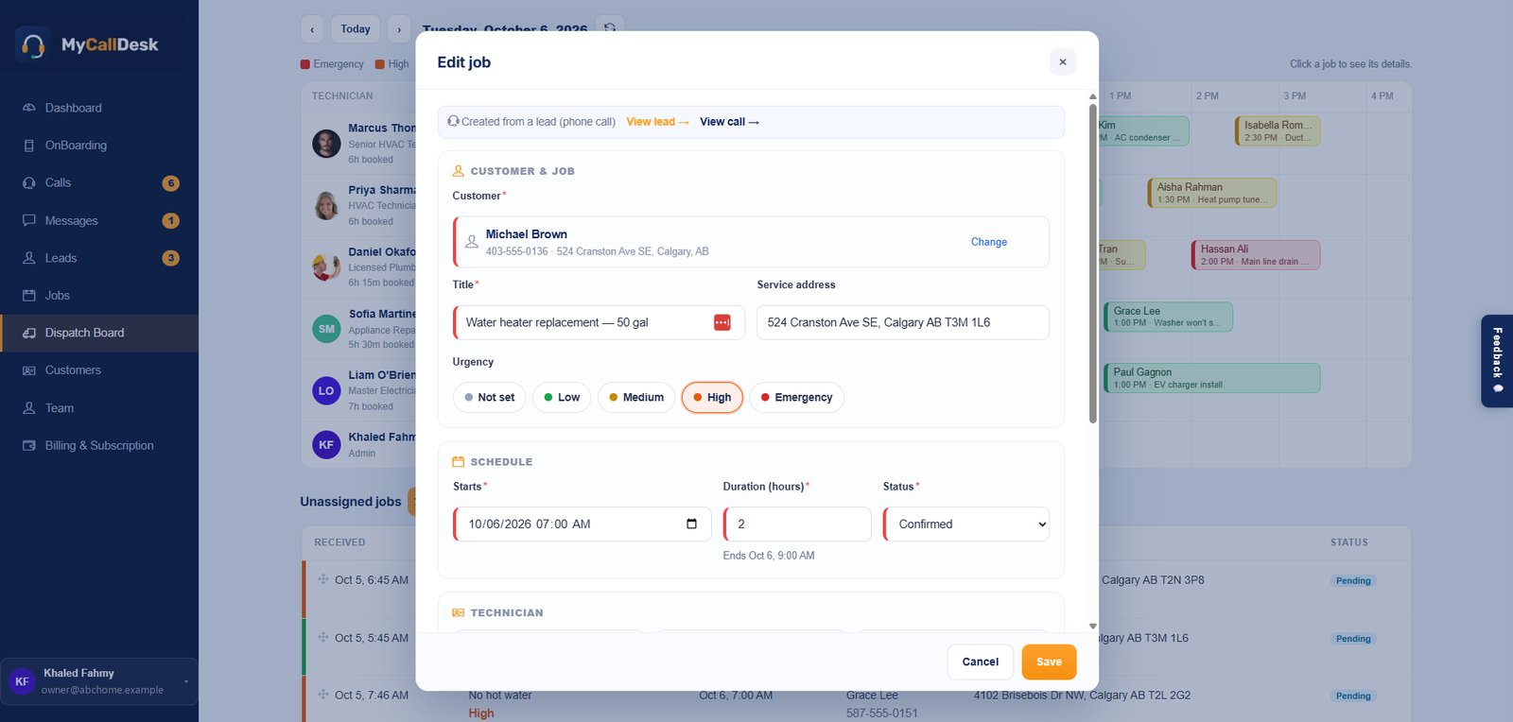Screen dimensions: 1513x722
Task: Click the Messages chat bubble icon
Action: [x=29, y=220]
